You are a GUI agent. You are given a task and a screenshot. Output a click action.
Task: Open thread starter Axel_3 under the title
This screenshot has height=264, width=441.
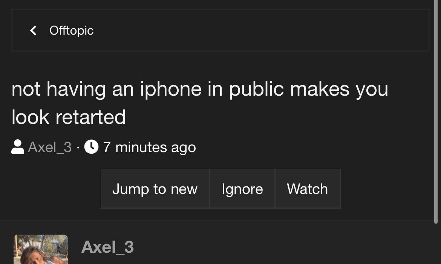[x=50, y=147]
